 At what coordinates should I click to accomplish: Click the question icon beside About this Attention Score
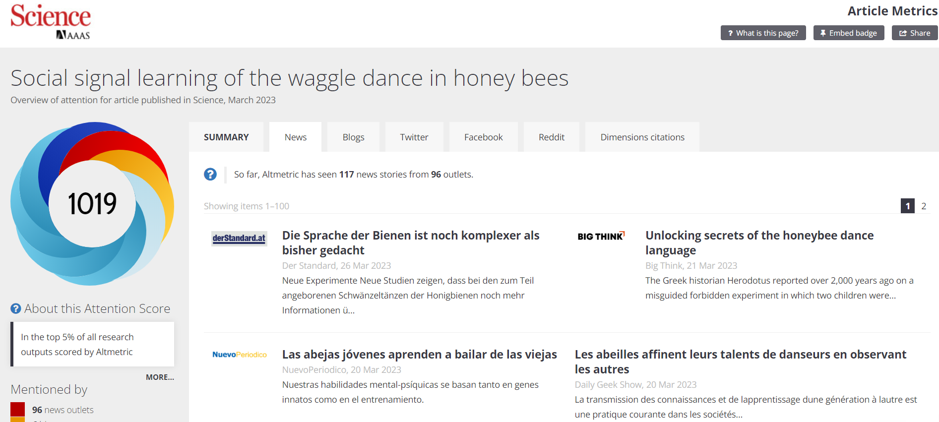16,309
